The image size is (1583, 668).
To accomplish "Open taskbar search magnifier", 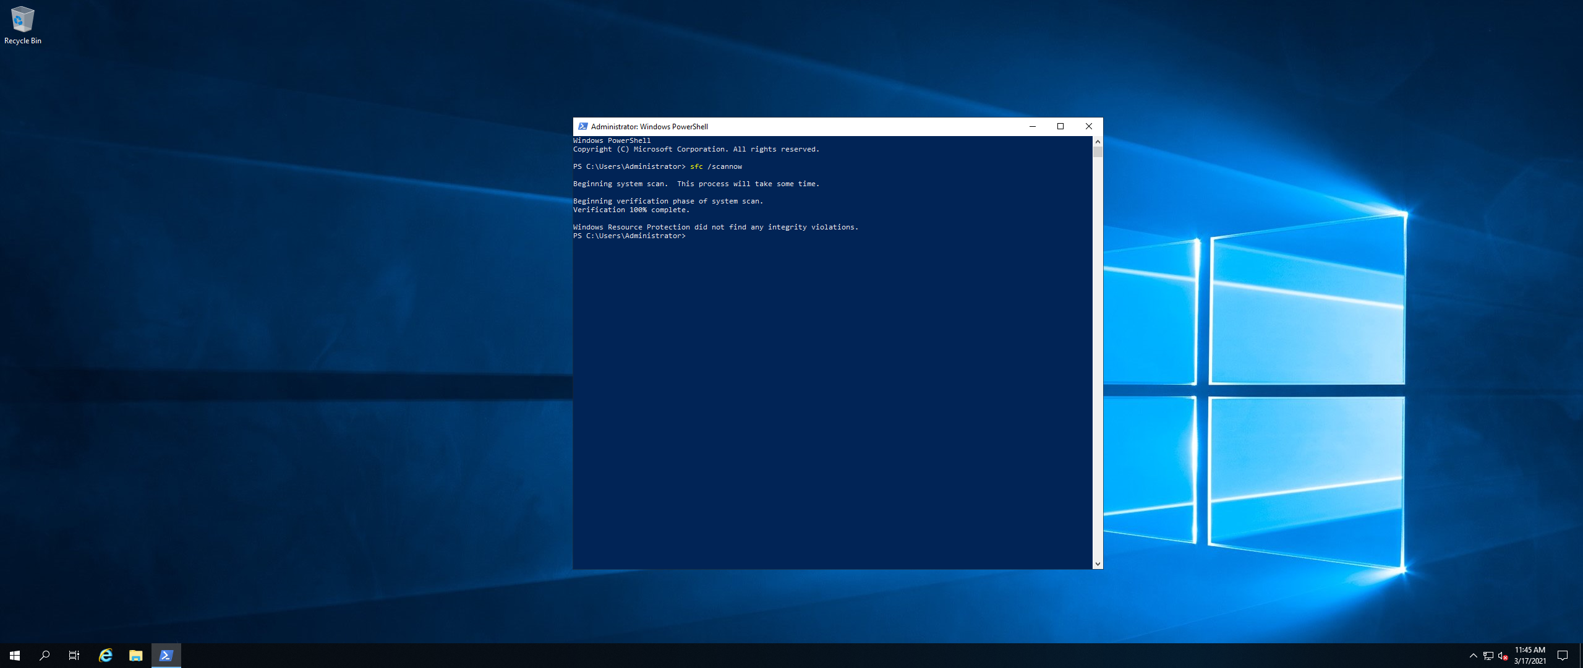I will click(45, 656).
